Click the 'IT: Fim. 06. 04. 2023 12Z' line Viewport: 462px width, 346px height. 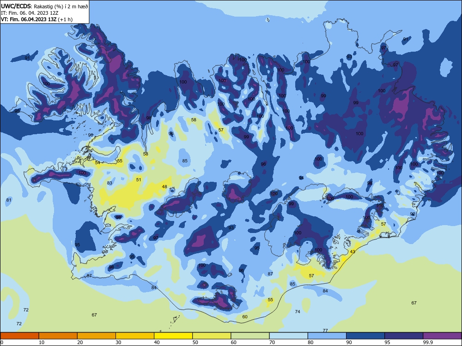[x=30, y=13]
